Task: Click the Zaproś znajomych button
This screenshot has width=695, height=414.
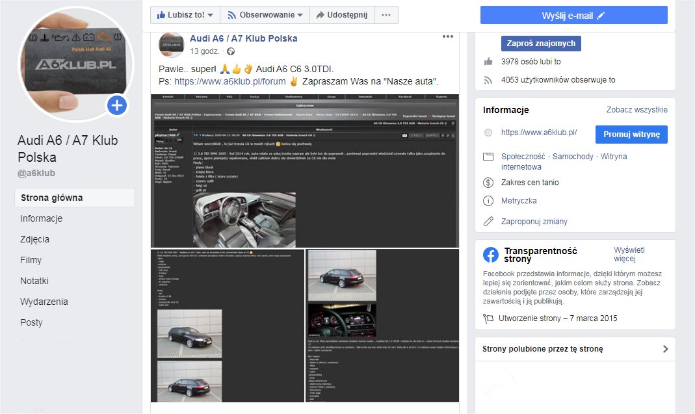Action: pos(541,44)
